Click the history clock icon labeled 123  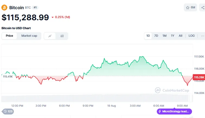(x=5, y=111)
